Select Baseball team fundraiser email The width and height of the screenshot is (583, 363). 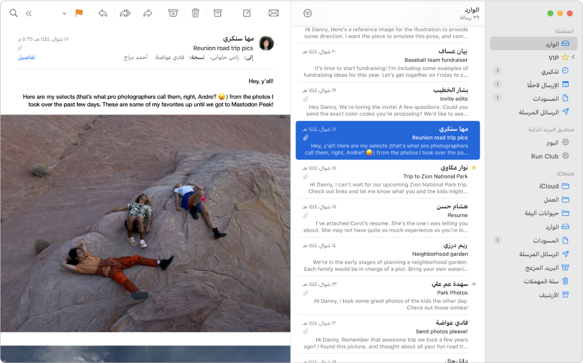tap(388, 63)
